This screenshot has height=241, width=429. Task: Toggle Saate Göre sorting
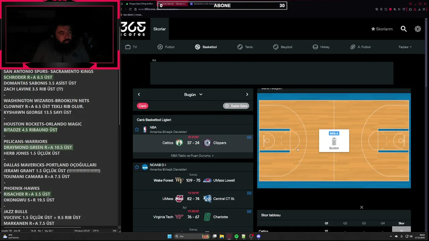pyautogui.click(x=236, y=106)
